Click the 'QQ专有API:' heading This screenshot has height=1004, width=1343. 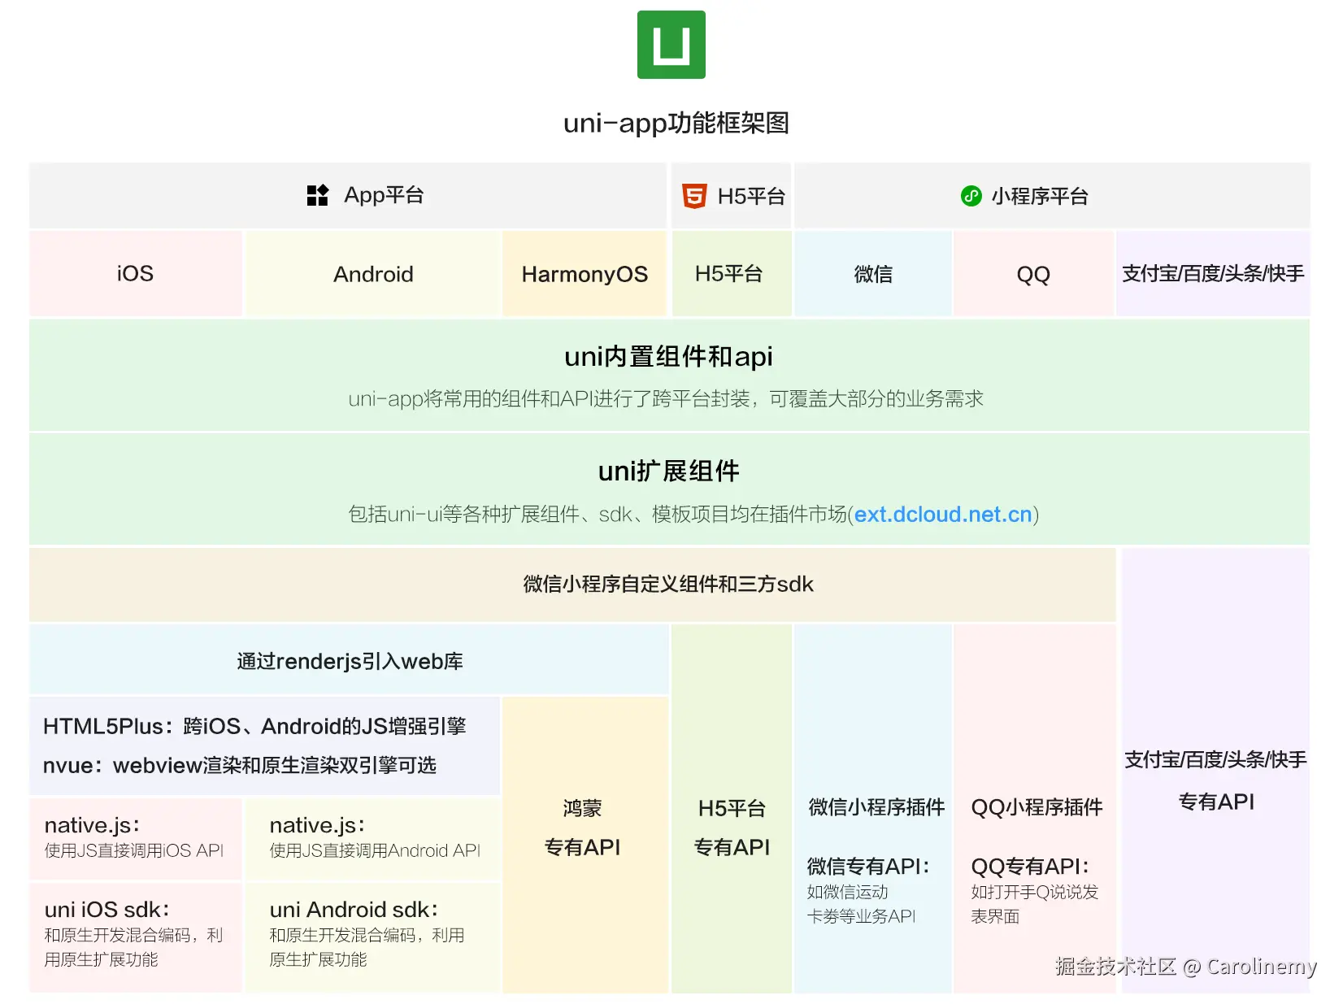click(1030, 866)
